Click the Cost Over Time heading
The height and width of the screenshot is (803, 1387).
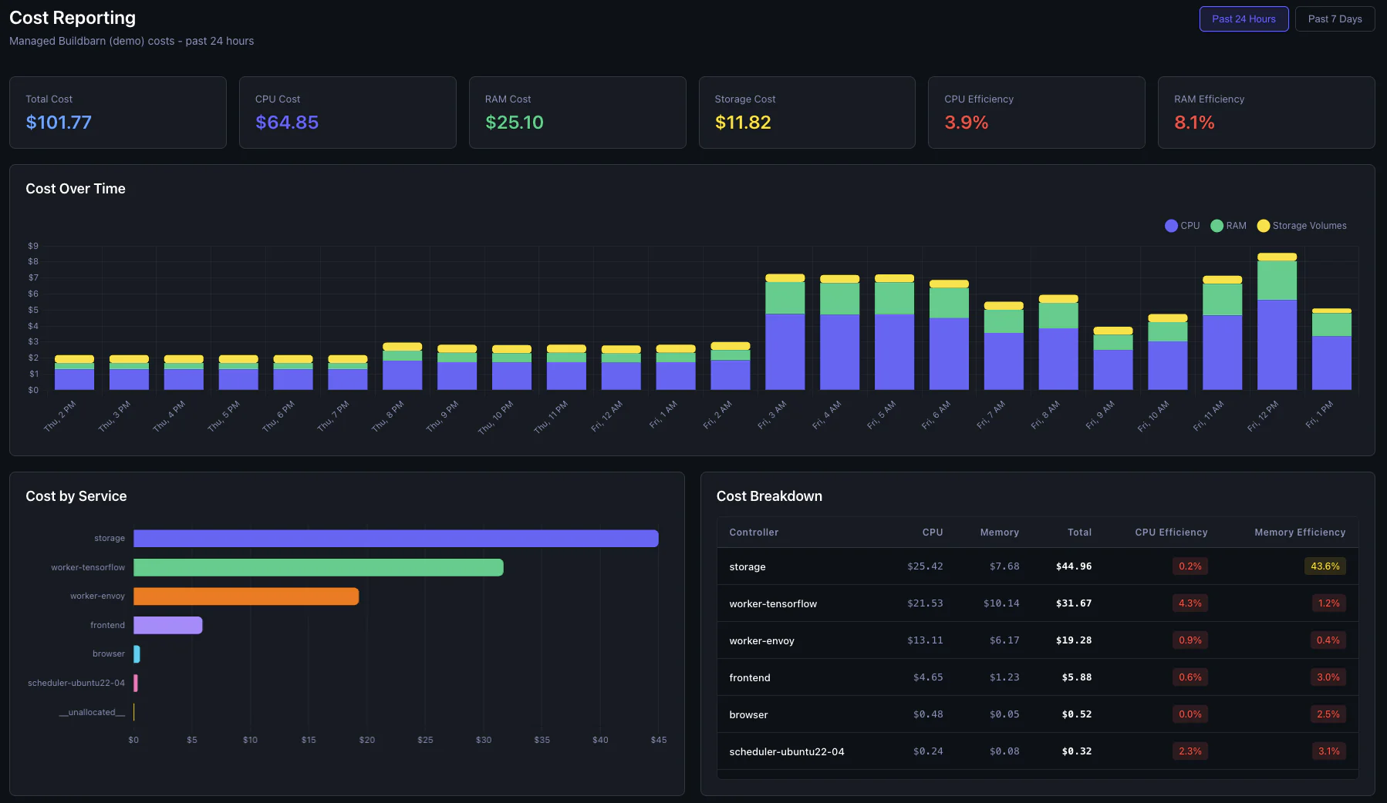tap(76, 189)
